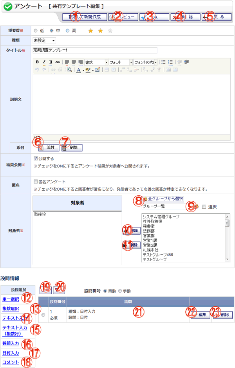Open the 種類 dropdown showing 未設定
This screenshot has height=368, width=235.
point(44,40)
